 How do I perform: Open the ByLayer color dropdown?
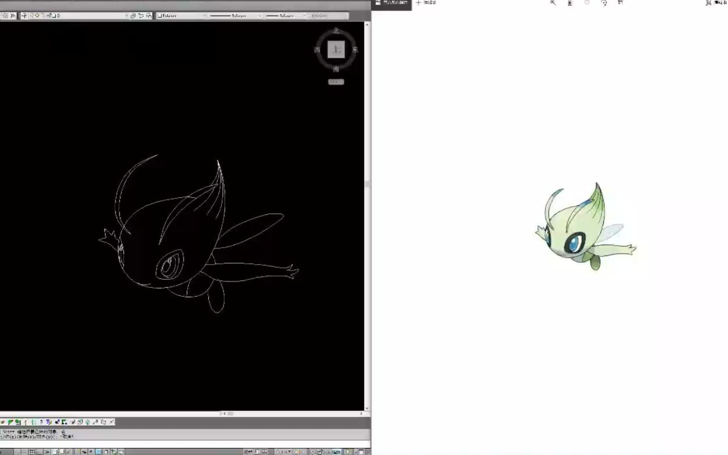point(182,16)
